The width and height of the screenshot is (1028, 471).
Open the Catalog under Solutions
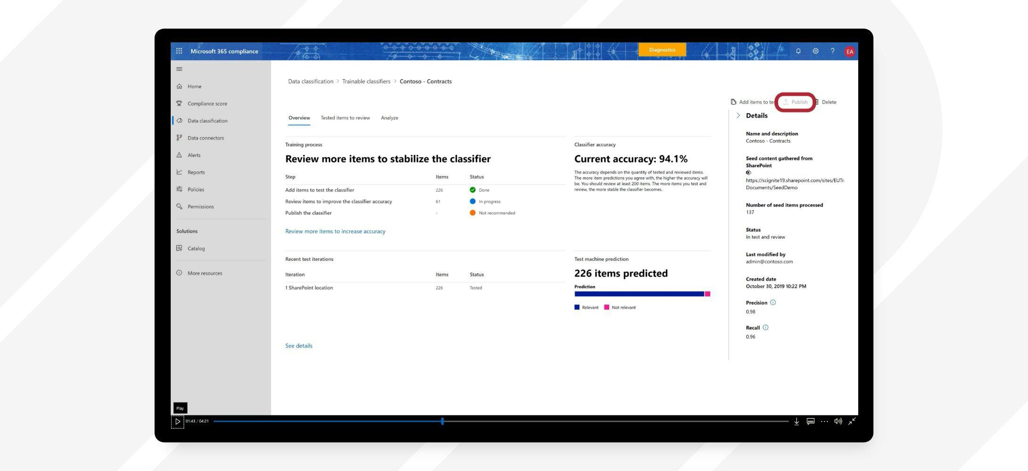click(x=196, y=248)
